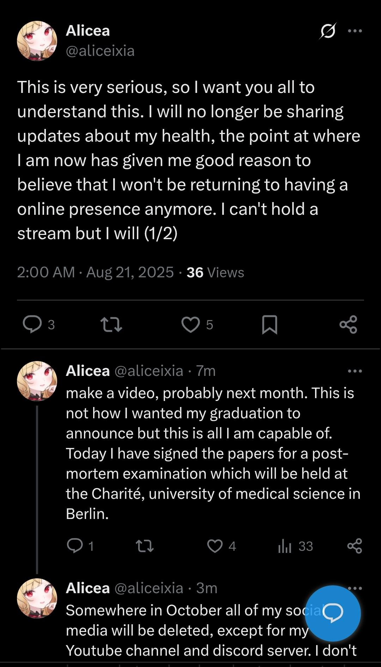Viewport: 381px width, 667px height.
Task: Open more options on the main tweet
Action: tap(355, 31)
